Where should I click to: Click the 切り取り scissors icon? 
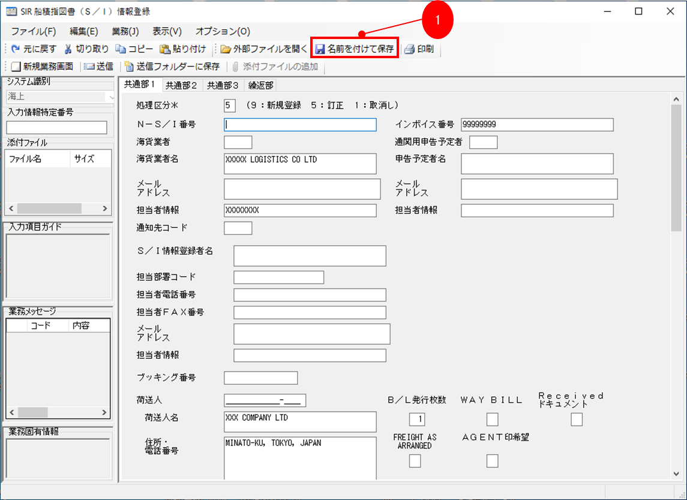[68, 49]
